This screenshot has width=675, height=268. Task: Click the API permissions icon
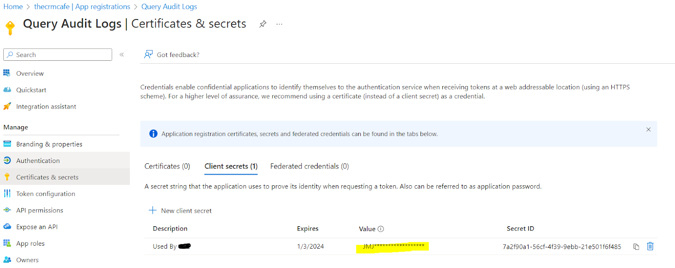pyautogui.click(x=7, y=210)
